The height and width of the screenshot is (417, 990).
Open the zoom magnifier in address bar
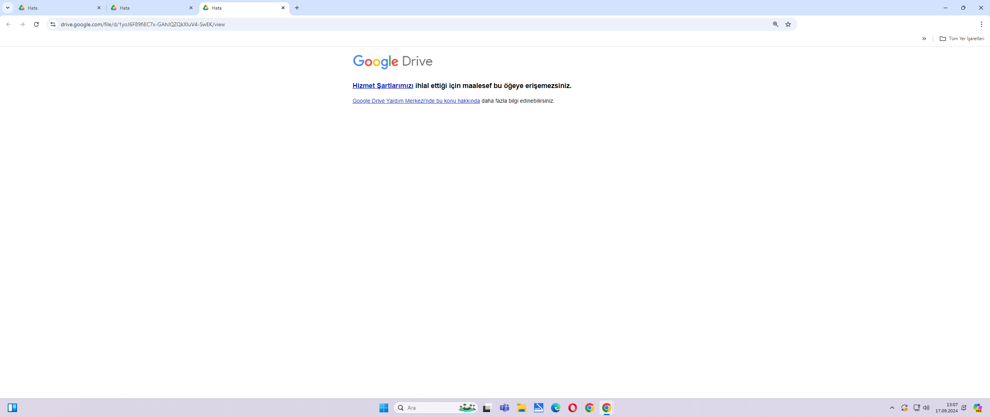pyautogui.click(x=776, y=24)
